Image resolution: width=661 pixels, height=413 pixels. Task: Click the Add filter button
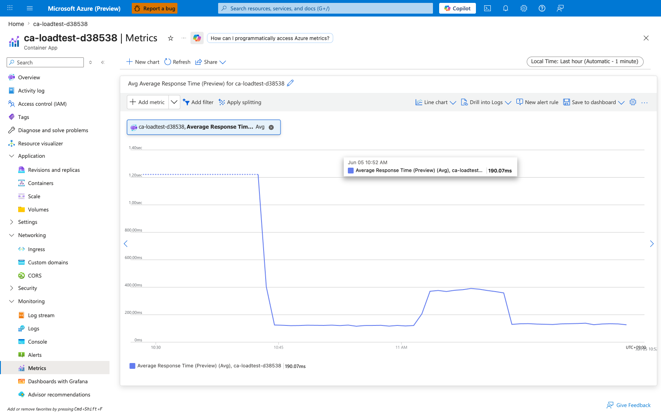(x=198, y=102)
